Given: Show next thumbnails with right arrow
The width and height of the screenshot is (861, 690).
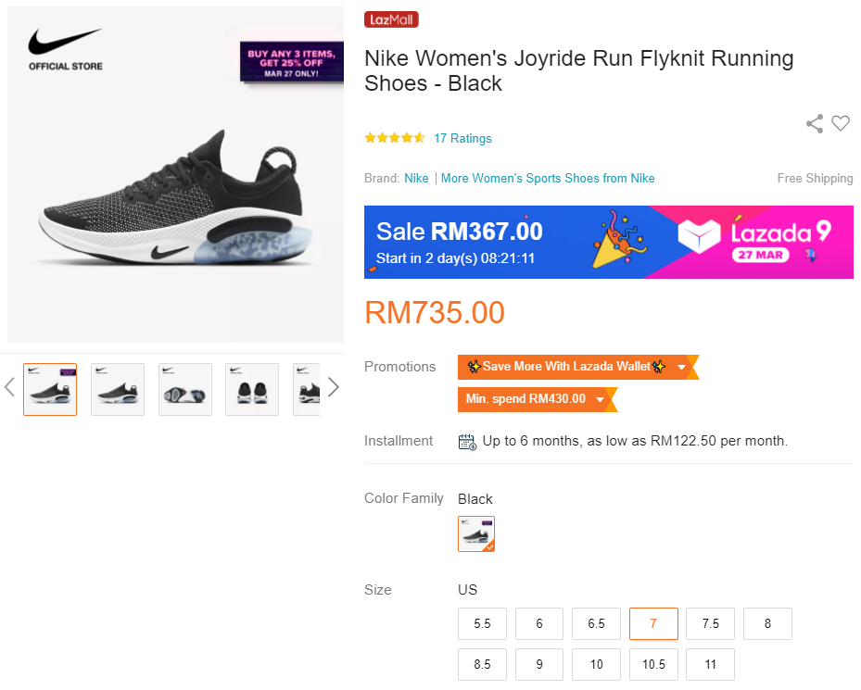Looking at the screenshot, I should (334, 387).
